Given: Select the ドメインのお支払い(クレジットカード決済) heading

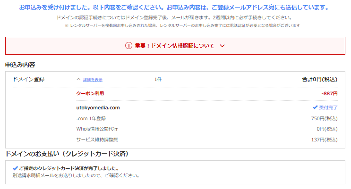Looking at the screenshot, I should [x=67, y=154].
